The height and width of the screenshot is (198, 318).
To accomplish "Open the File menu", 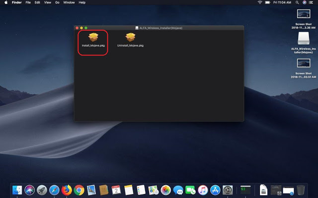I will (27, 2).
